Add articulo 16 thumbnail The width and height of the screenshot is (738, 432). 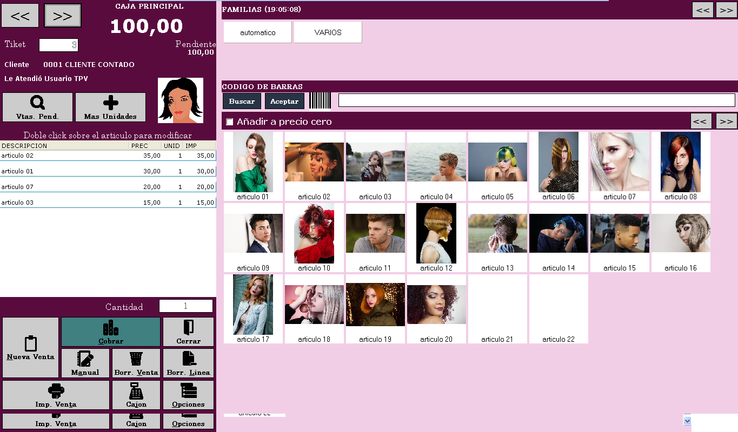pos(681,238)
